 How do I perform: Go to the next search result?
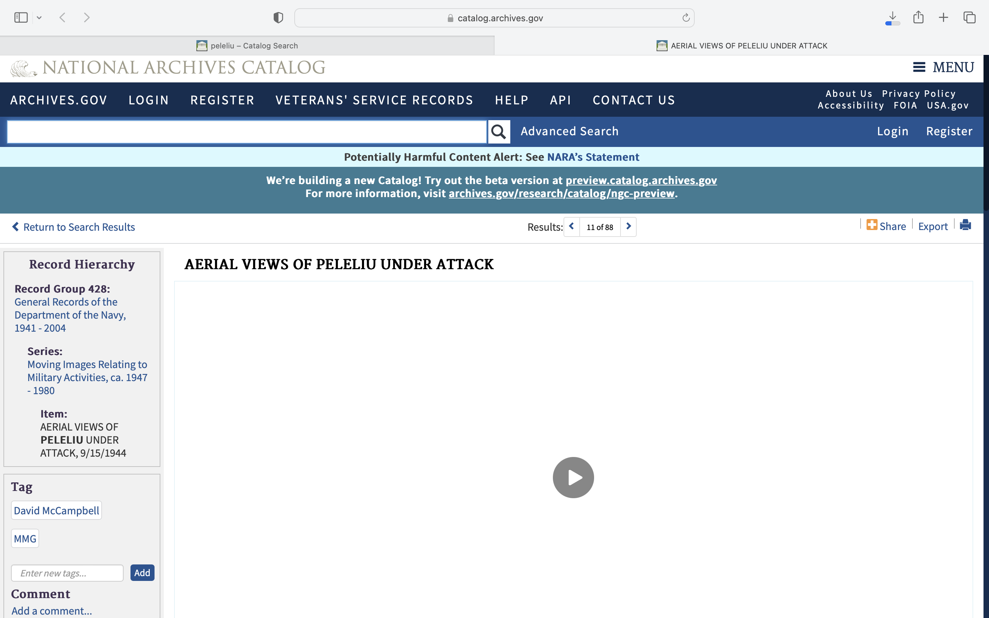[628, 227]
